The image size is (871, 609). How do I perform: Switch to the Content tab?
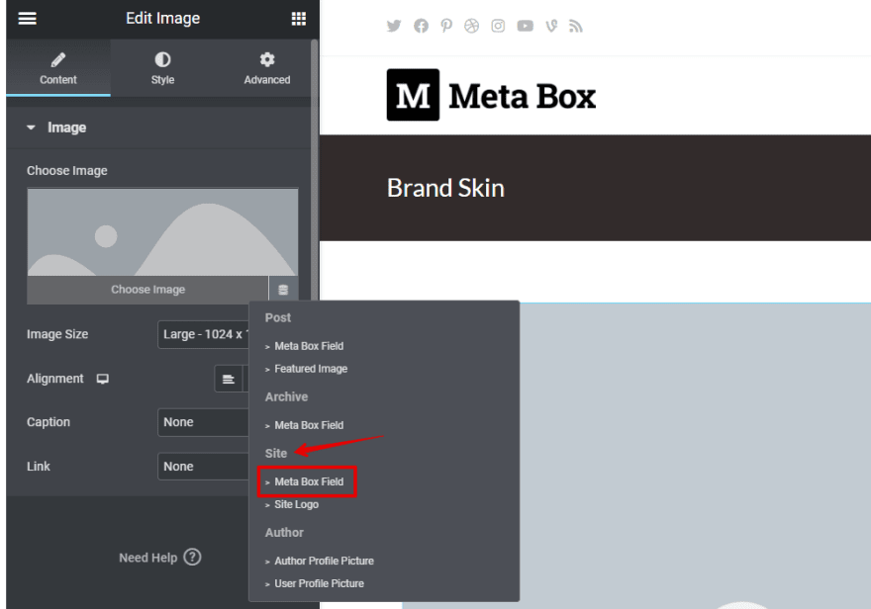click(x=58, y=67)
